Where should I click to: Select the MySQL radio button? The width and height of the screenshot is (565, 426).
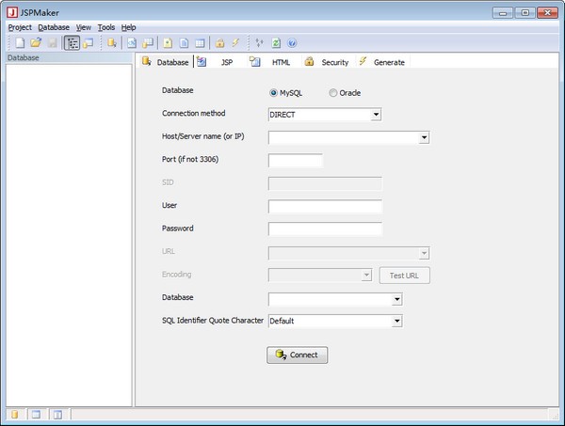(274, 93)
